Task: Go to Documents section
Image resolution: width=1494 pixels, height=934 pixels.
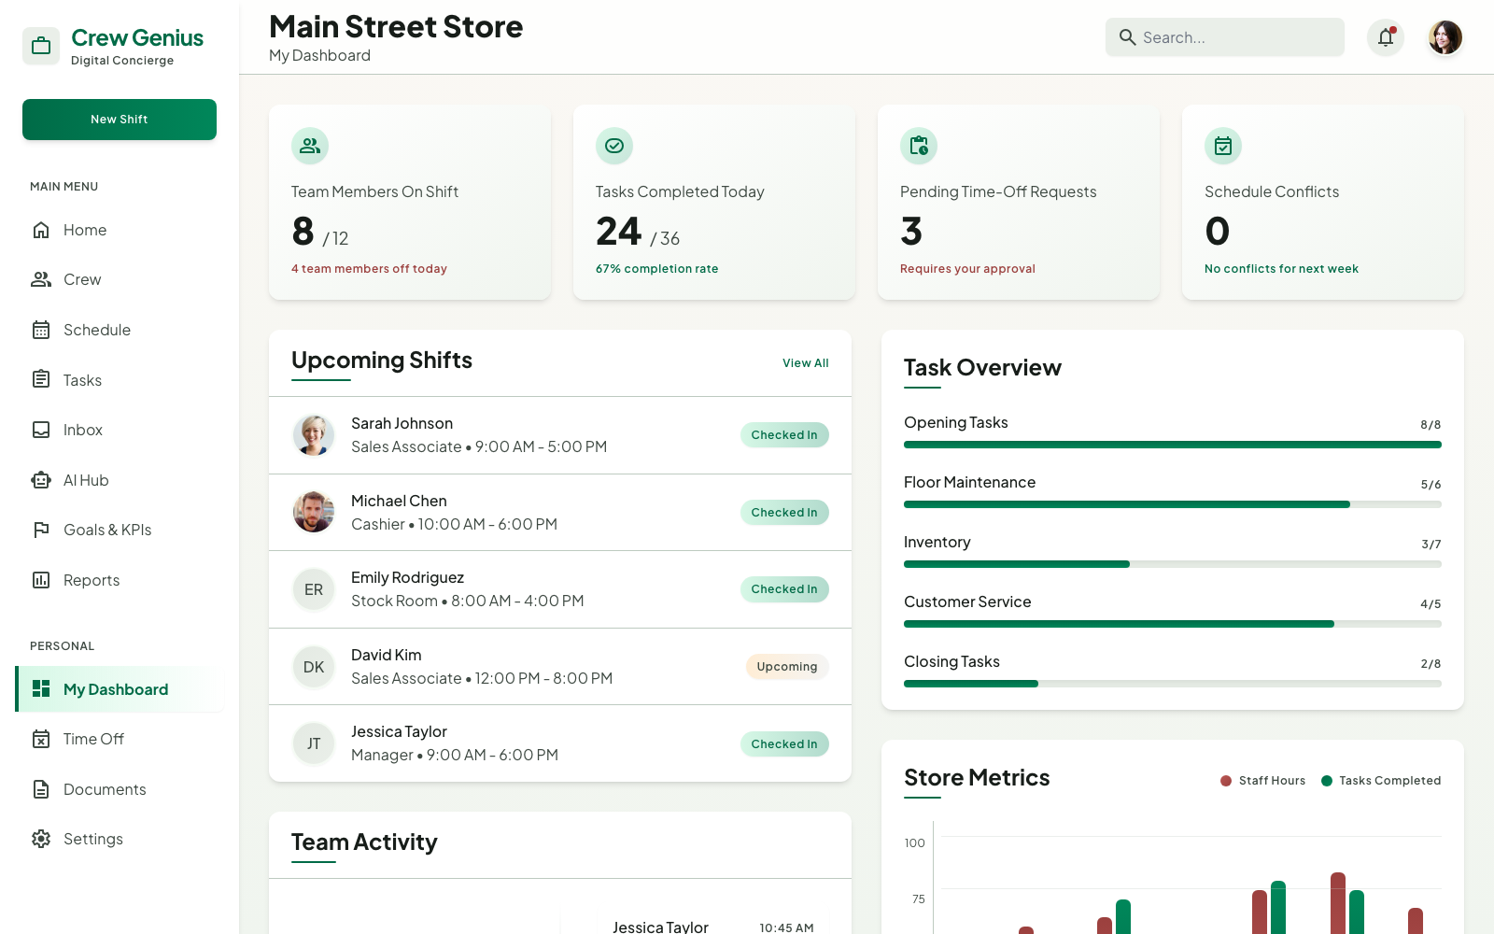Action: (120, 789)
